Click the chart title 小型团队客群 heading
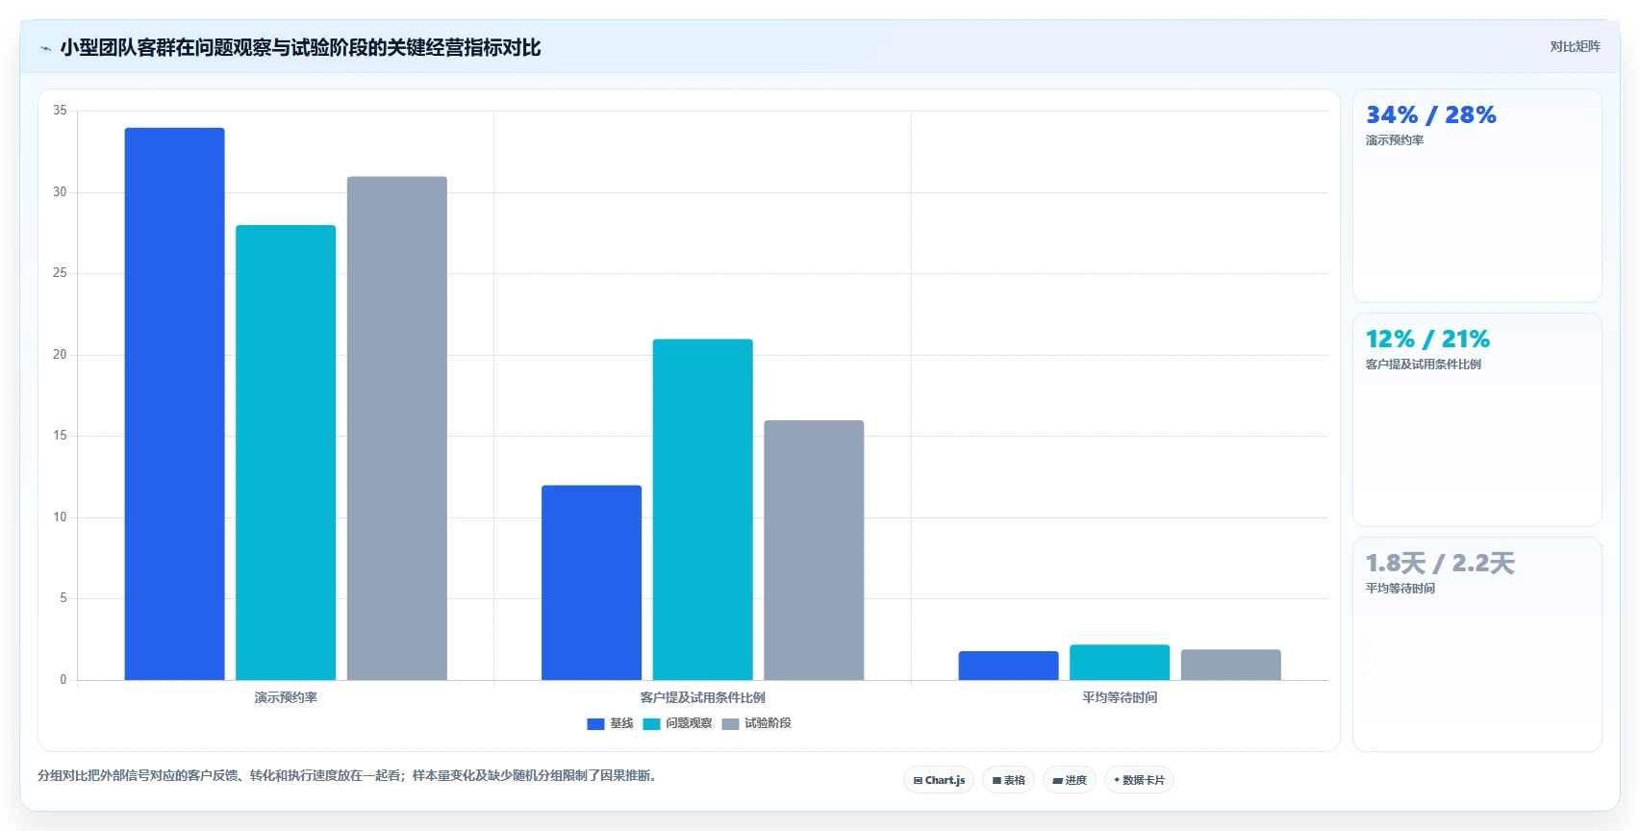The width and height of the screenshot is (1640, 831). (300, 48)
